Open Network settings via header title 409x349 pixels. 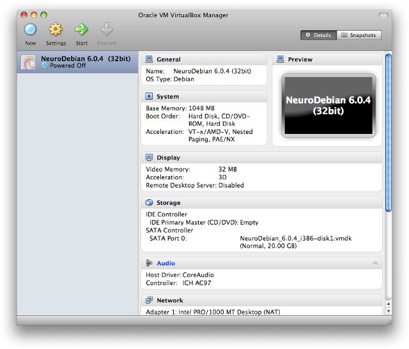click(x=170, y=301)
